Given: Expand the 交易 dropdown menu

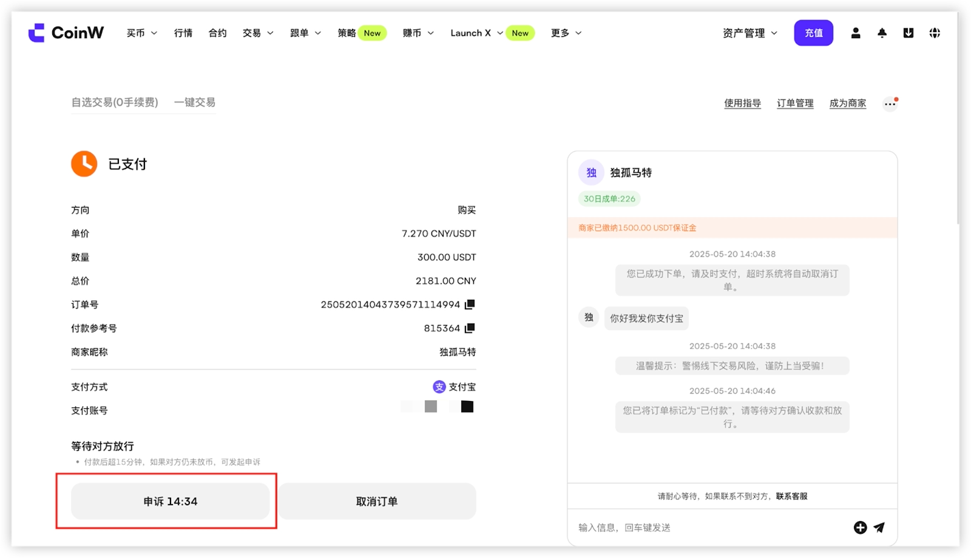Looking at the screenshot, I should coord(258,33).
